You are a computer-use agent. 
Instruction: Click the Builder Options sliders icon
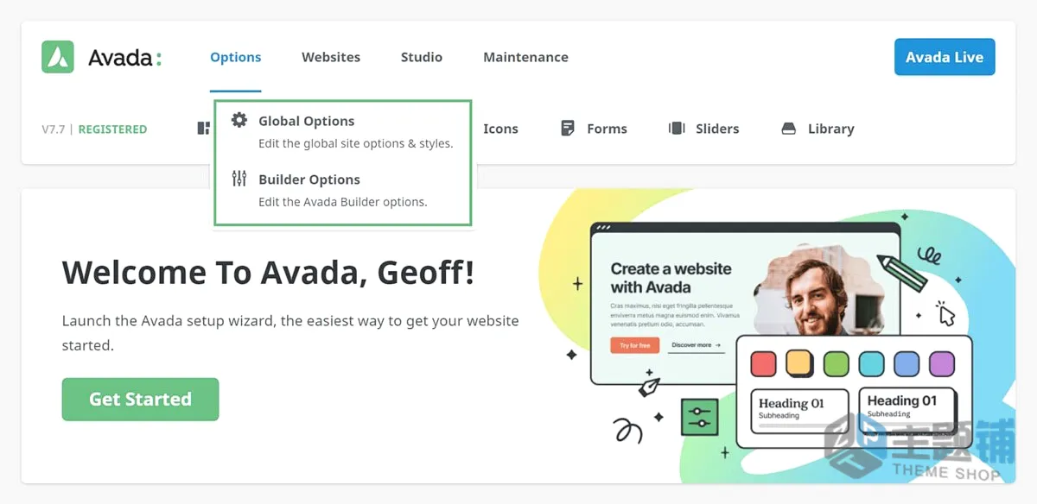click(239, 179)
